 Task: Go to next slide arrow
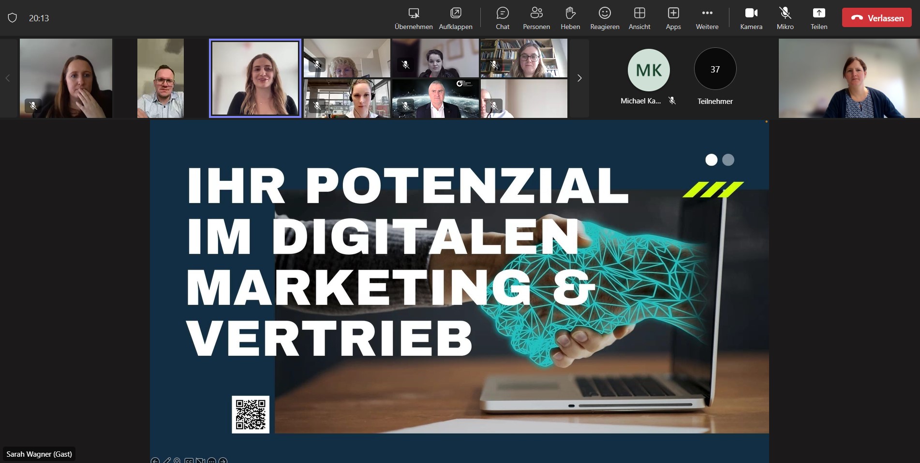coord(223,461)
